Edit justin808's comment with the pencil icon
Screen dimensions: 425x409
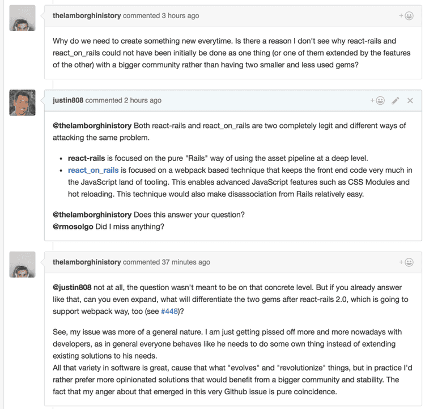[395, 100]
